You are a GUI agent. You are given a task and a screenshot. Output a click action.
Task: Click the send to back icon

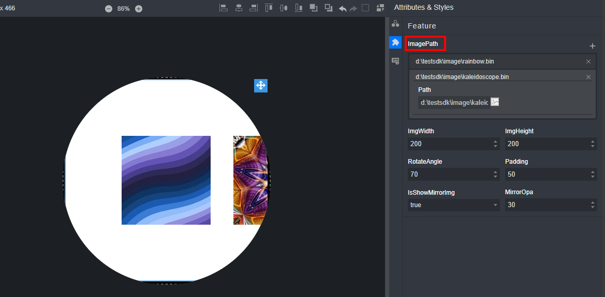pos(329,8)
